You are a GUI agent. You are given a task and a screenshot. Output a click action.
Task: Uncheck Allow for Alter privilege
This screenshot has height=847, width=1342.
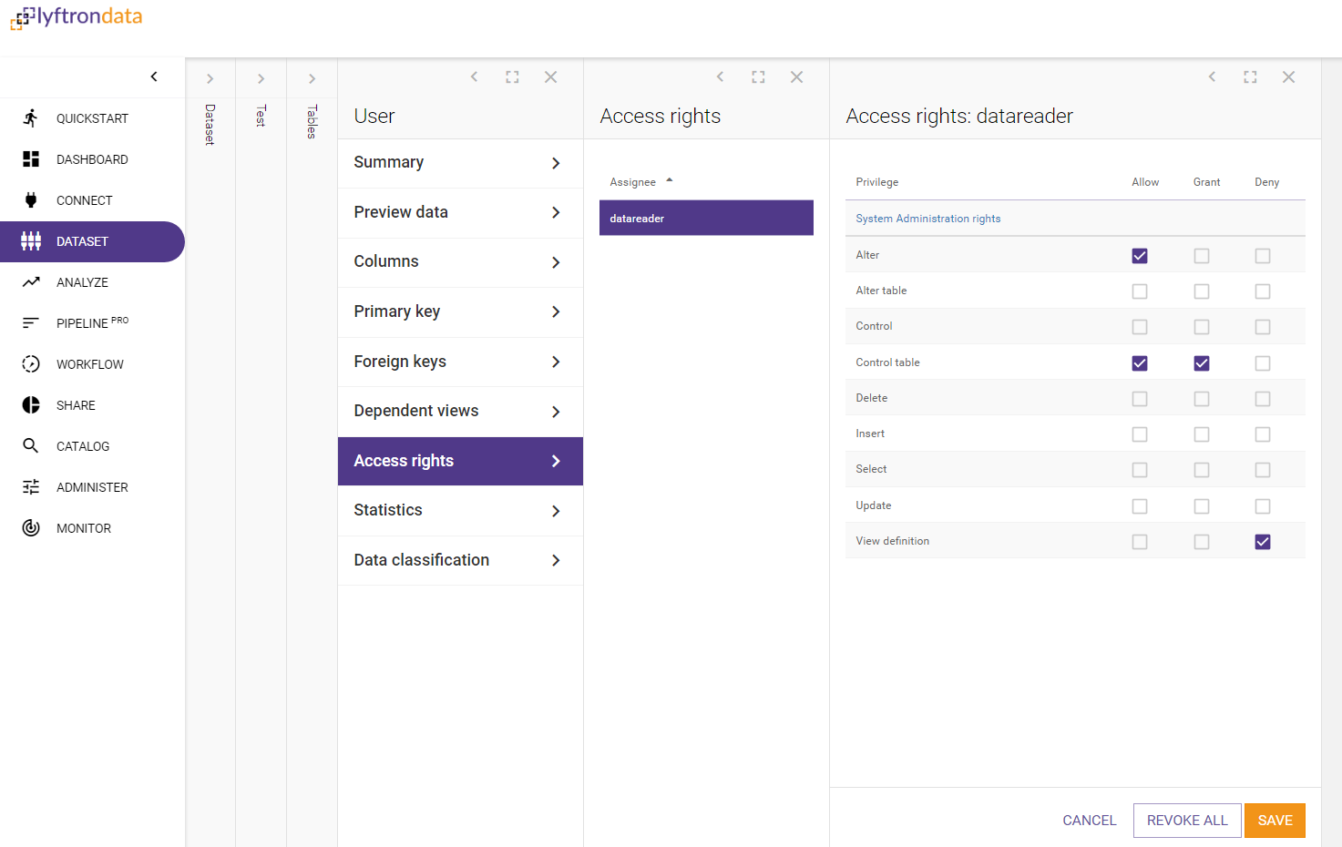[x=1140, y=256]
